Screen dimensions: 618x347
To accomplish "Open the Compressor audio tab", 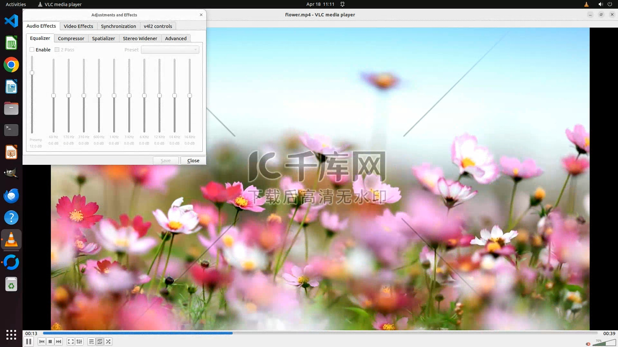I will tap(71, 38).
